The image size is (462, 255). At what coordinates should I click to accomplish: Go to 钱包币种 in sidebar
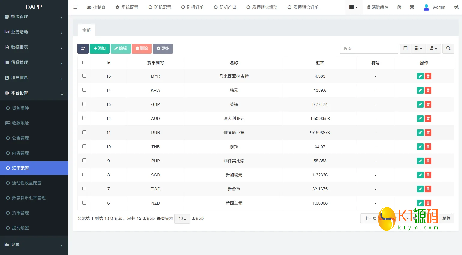(34, 108)
